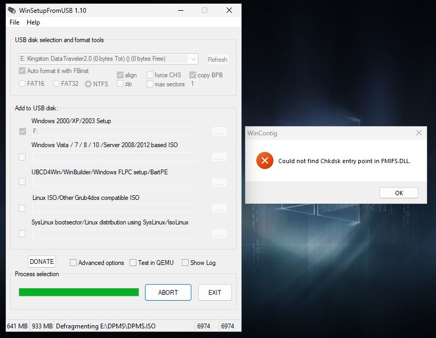Enable Windows Vista/7/8/10 based ISO checkbox

[x=22, y=157]
